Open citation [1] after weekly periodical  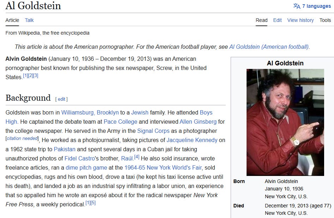pyautogui.click(x=88, y=203)
